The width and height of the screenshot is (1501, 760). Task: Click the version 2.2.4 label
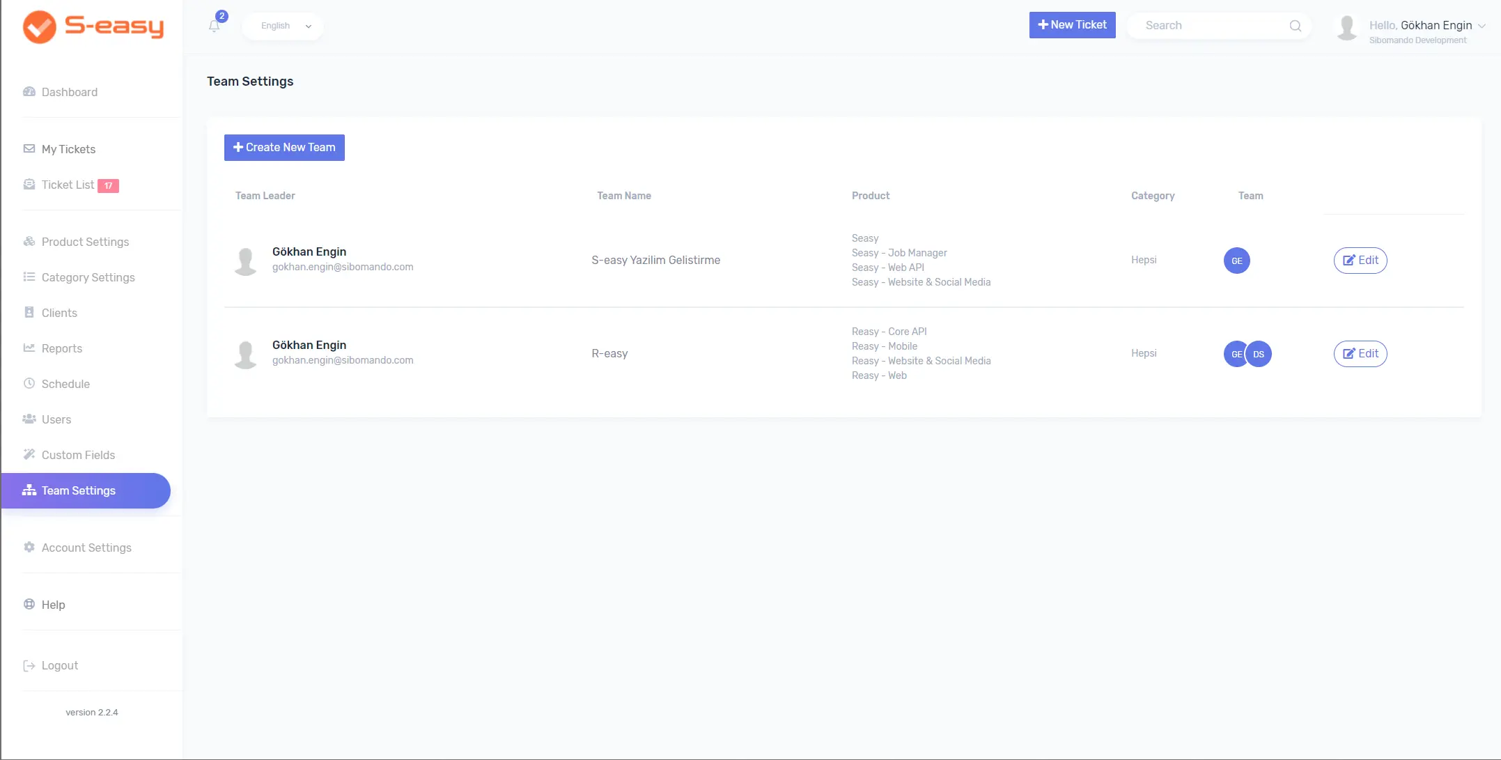[92, 713]
